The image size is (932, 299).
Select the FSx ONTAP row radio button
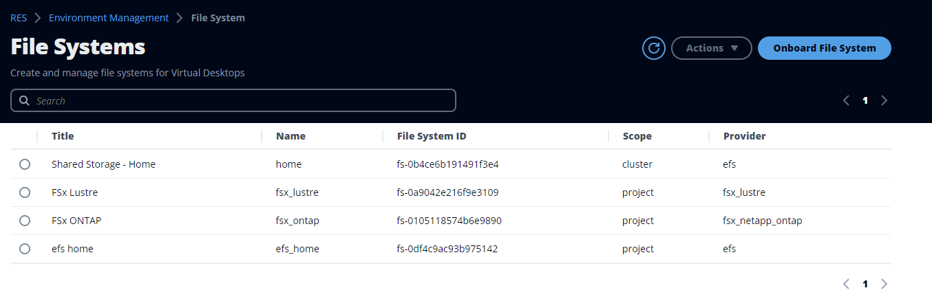(x=25, y=221)
